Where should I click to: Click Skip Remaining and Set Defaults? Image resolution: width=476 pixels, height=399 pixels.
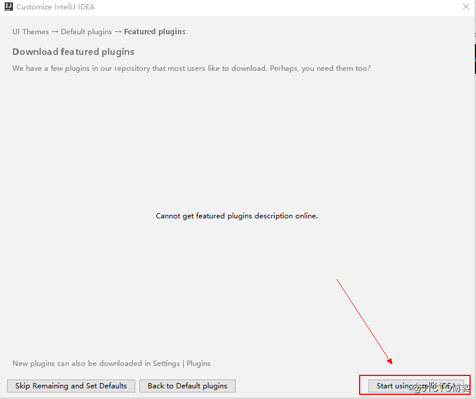click(x=71, y=385)
